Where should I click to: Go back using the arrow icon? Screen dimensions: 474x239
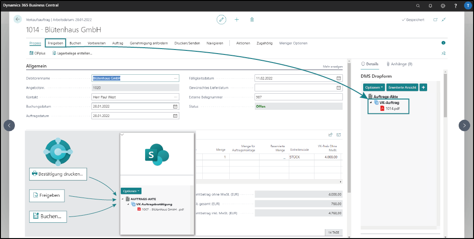[x=18, y=19]
